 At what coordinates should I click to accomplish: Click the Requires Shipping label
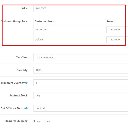(16, 121)
